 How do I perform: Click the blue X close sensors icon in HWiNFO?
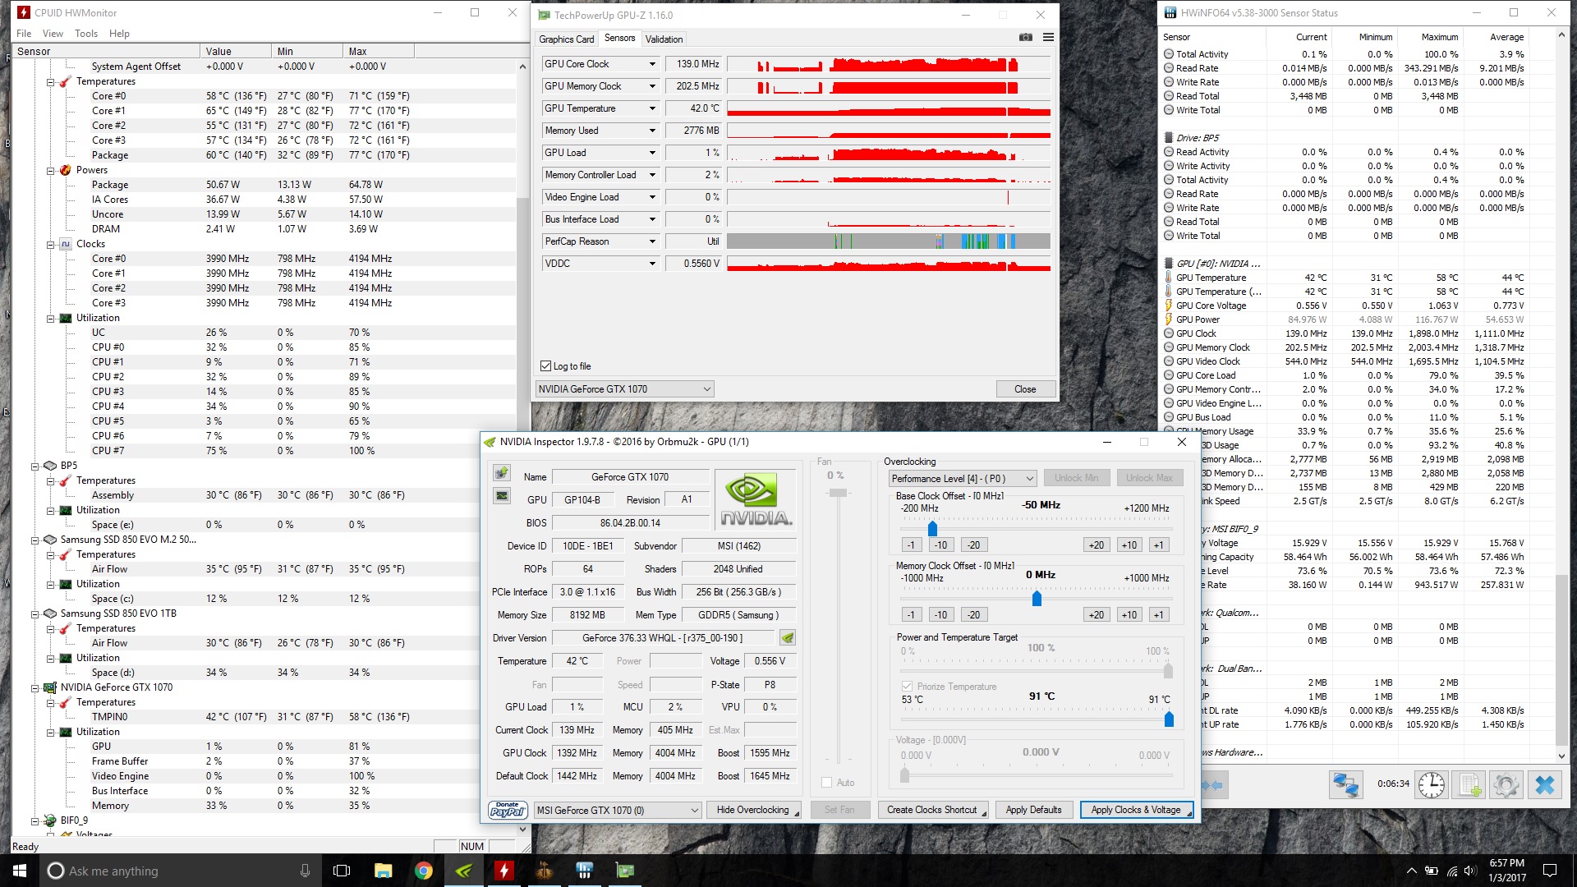pyautogui.click(x=1545, y=784)
